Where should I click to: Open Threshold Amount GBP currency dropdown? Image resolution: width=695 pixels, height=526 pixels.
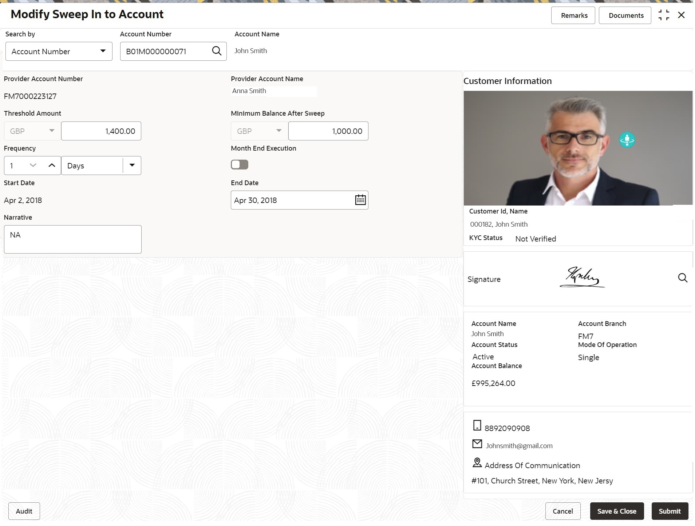coord(32,131)
